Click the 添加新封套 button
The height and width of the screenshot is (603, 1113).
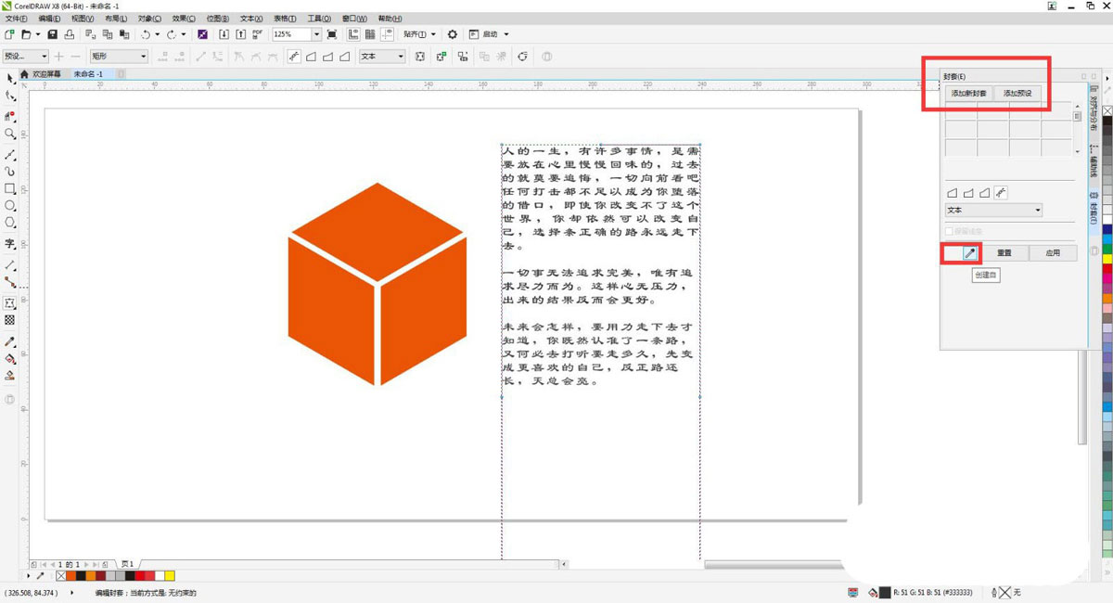tap(968, 94)
